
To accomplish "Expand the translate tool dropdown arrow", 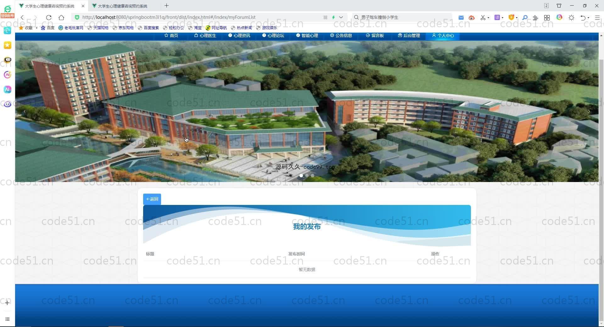I will 502,18.
